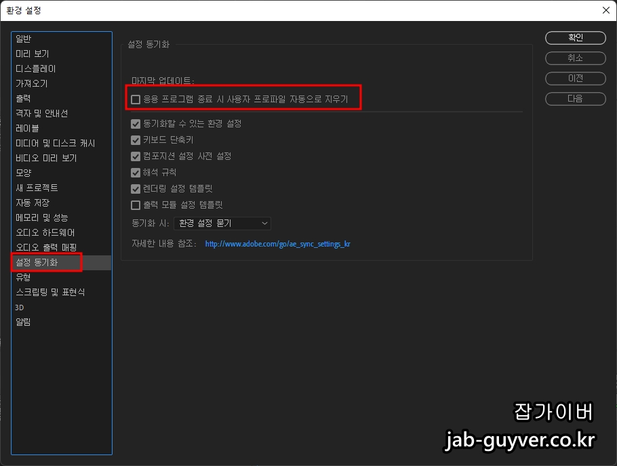
Task: Select 설정 동기화 category
Action: (x=62, y=262)
